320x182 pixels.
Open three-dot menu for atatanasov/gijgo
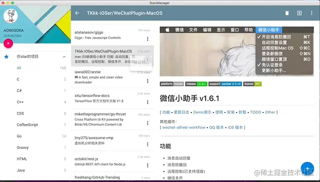[x=147, y=39]
